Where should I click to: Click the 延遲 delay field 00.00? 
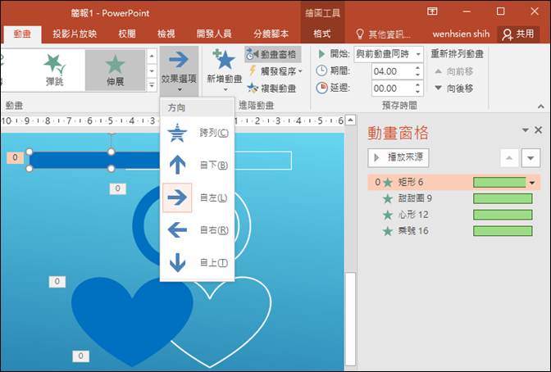(393, 88)
